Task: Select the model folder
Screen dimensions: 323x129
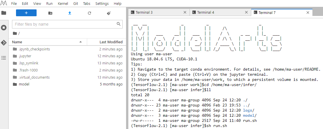Action: tap(67, 84)
